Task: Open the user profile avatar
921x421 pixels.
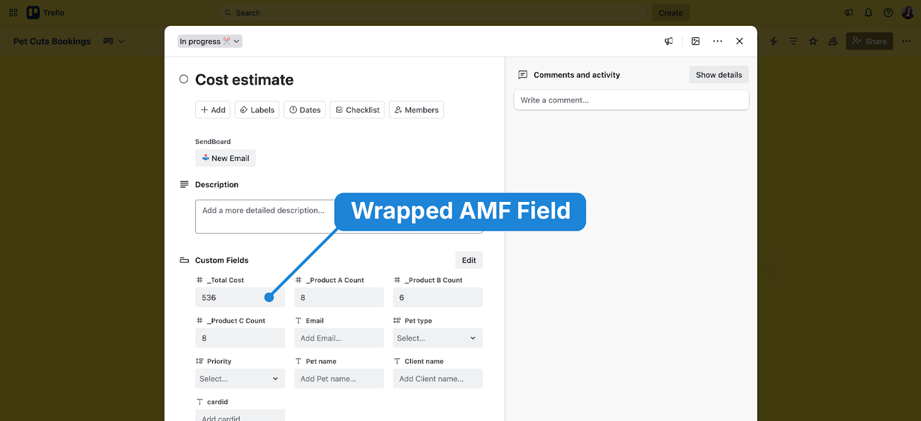Action: 908,13
